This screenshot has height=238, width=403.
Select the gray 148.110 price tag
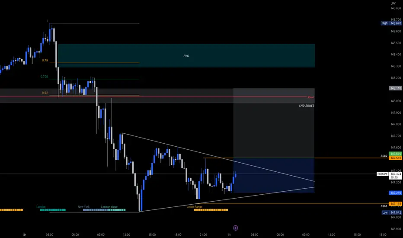pyautogui.click(x=395, y=88)
